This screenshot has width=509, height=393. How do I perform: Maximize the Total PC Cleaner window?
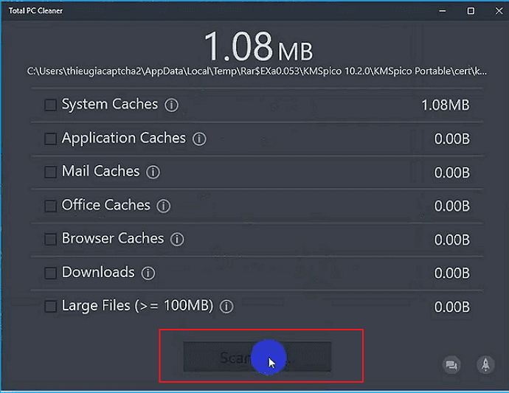(x=471, y=11)
